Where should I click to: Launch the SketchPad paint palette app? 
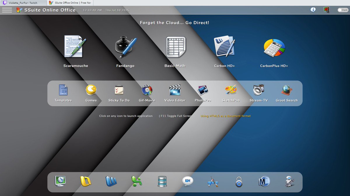tap(231, 90)
